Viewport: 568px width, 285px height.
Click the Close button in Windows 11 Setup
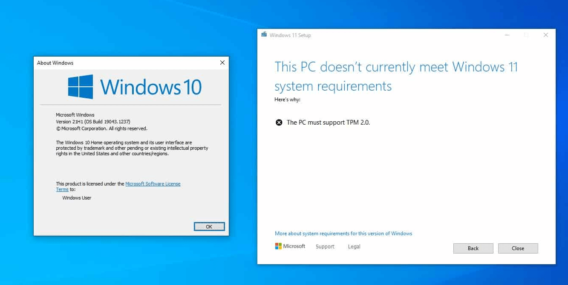click(518, 248)
